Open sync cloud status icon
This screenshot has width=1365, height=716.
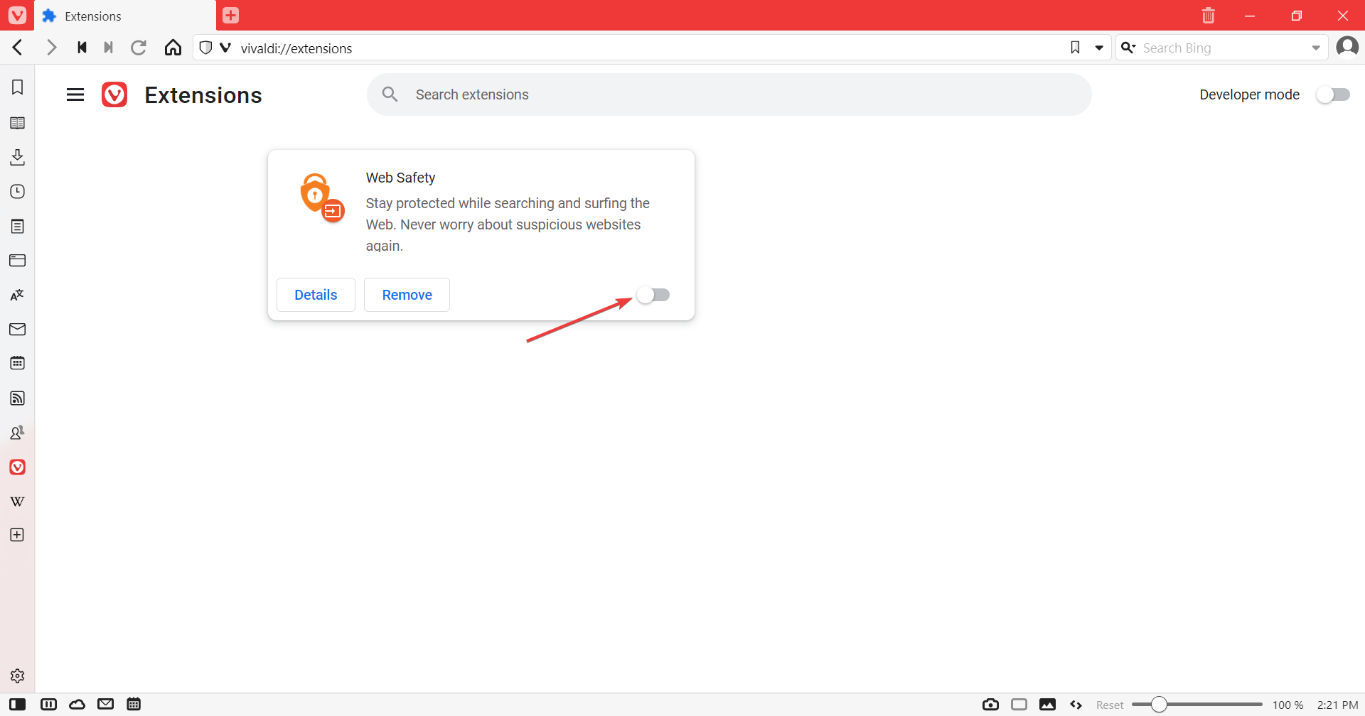pyautogui.click(x=77, y=705)
